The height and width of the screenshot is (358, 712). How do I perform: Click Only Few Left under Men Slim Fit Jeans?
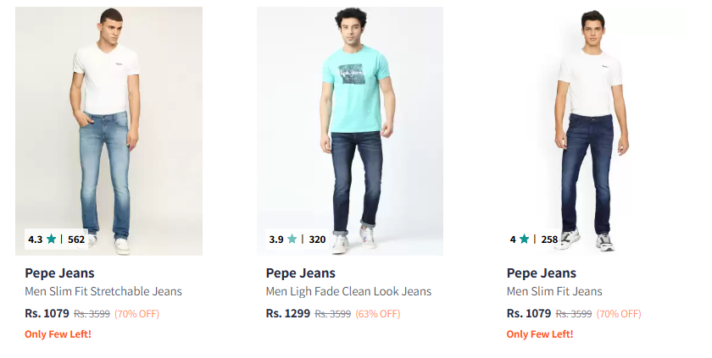pos(540,334)
